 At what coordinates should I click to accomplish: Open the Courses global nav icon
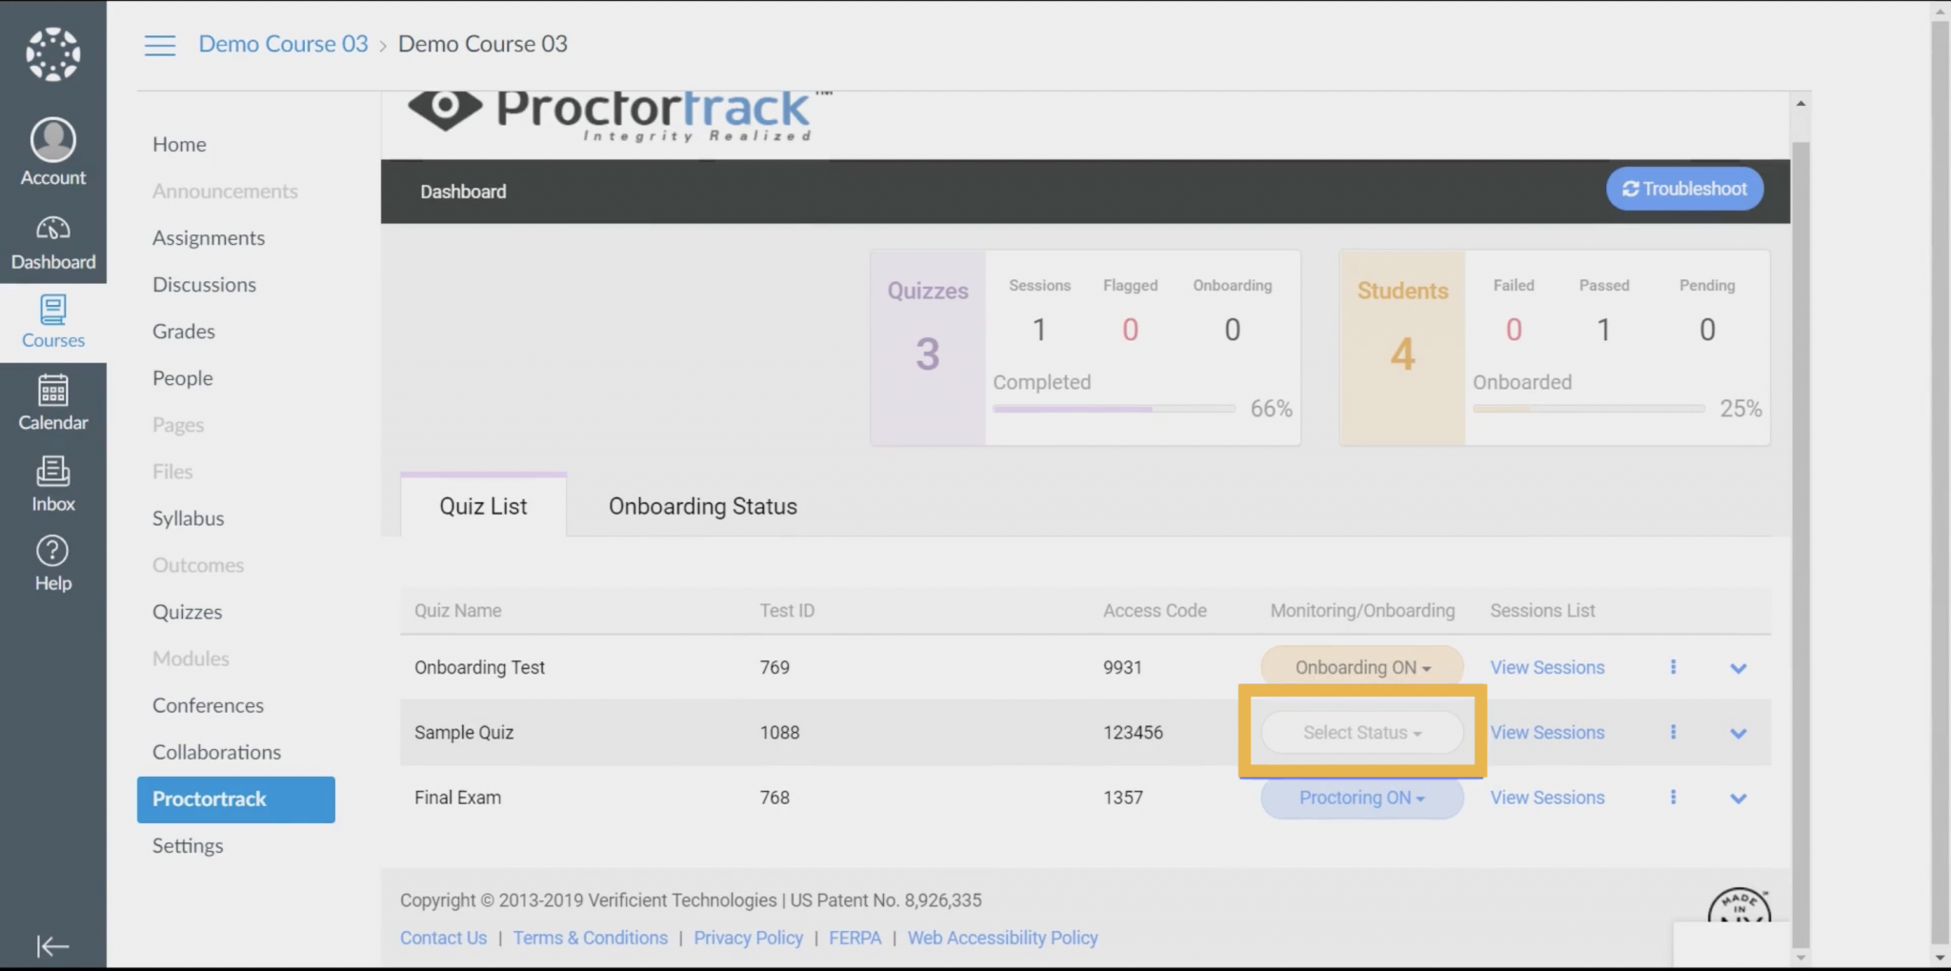tap(53, 322)
